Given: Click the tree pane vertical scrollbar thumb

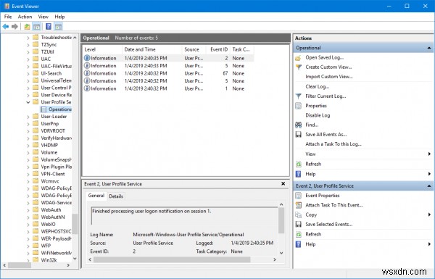Looking at the screenshot, I should coord(75,224).
